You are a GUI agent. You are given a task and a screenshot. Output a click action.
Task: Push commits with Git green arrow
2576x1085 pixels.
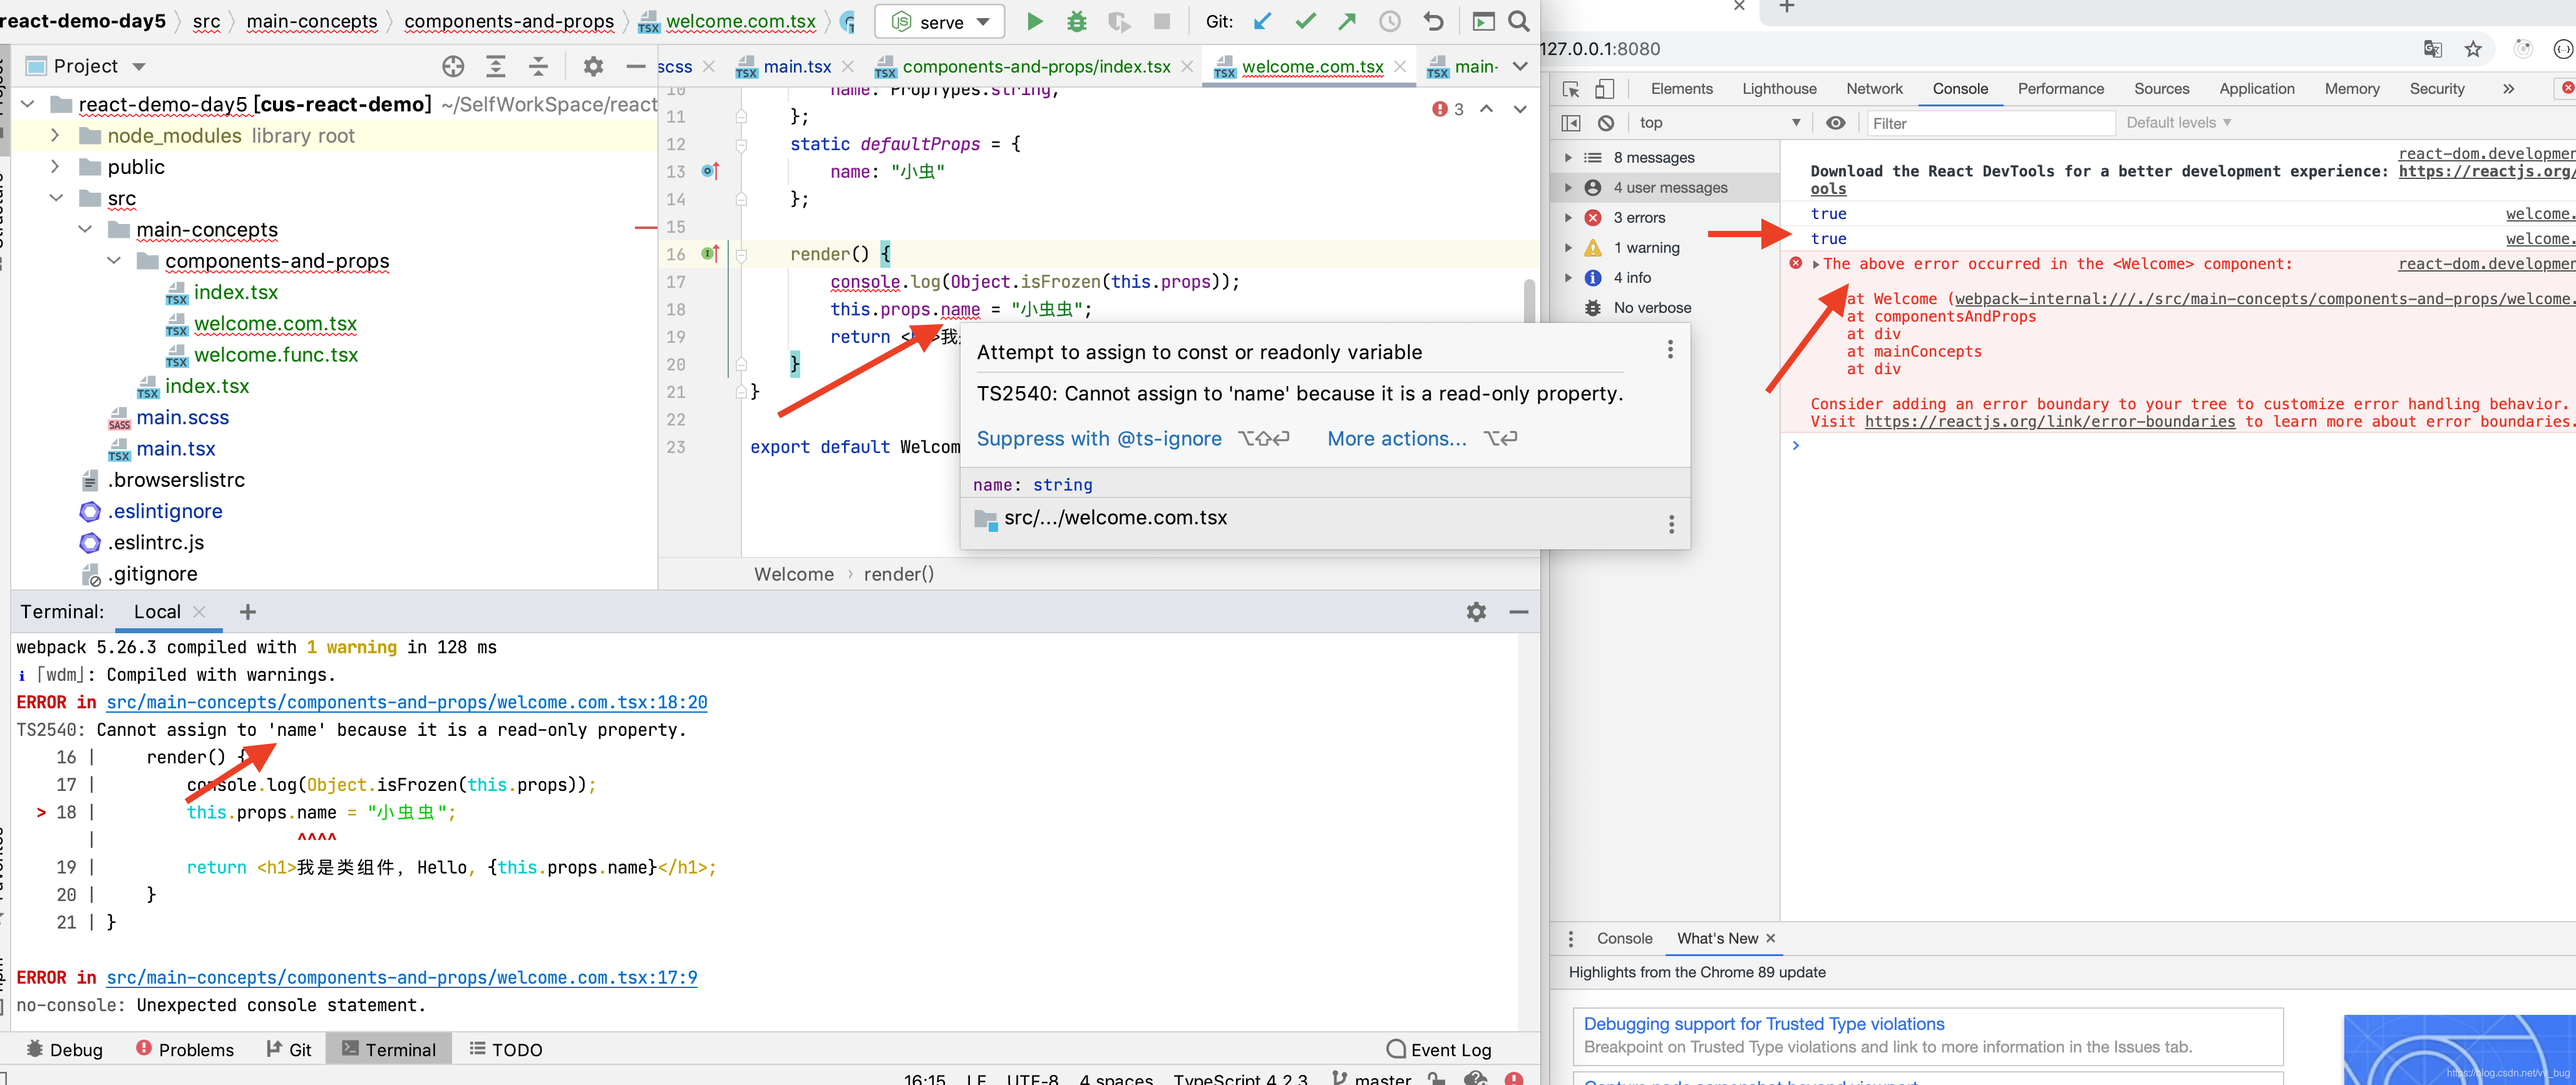pyautogui.click(x=1347, y=21)
